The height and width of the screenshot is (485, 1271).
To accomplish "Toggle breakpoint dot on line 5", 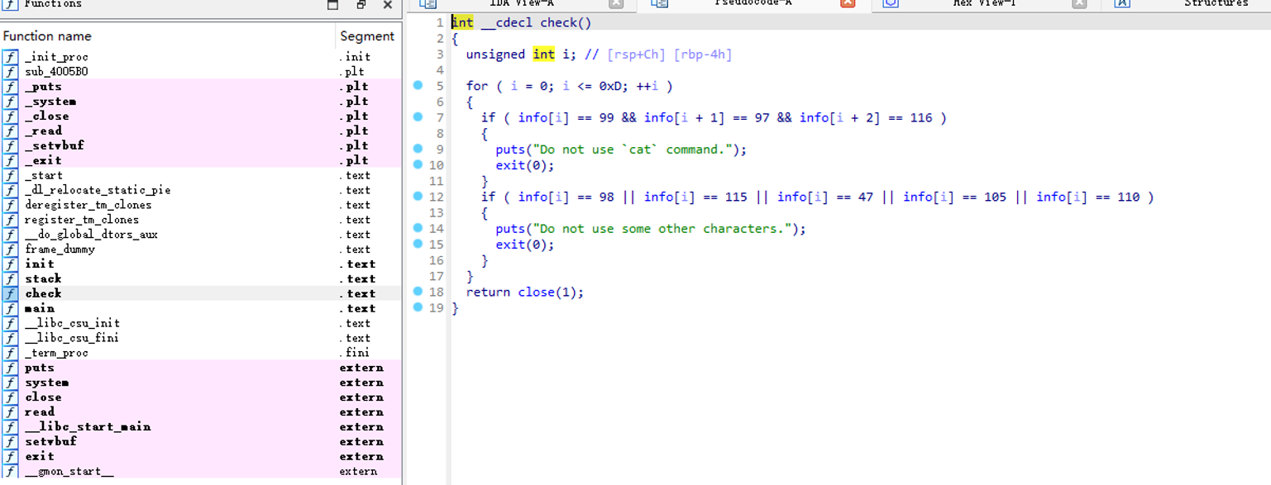I will pyautogui.click(x=418, y=85).
